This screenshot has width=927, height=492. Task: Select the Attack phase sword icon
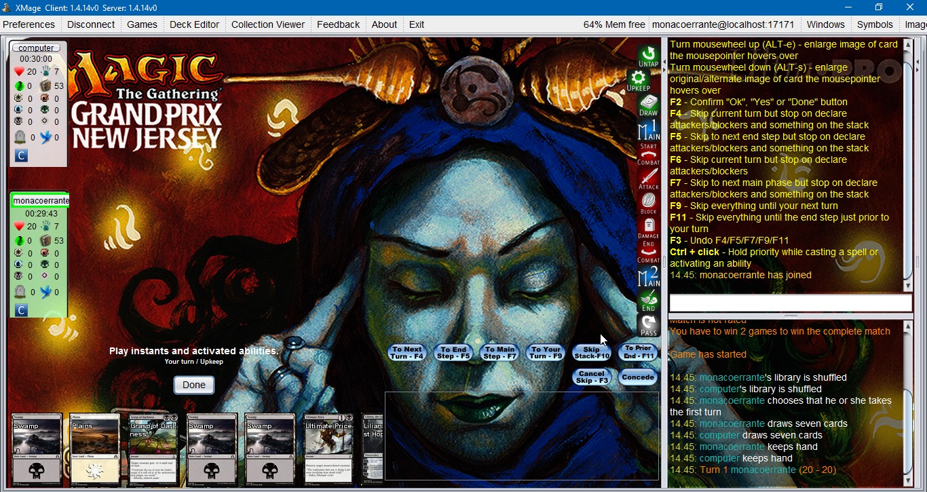click(x=649, y=179)
